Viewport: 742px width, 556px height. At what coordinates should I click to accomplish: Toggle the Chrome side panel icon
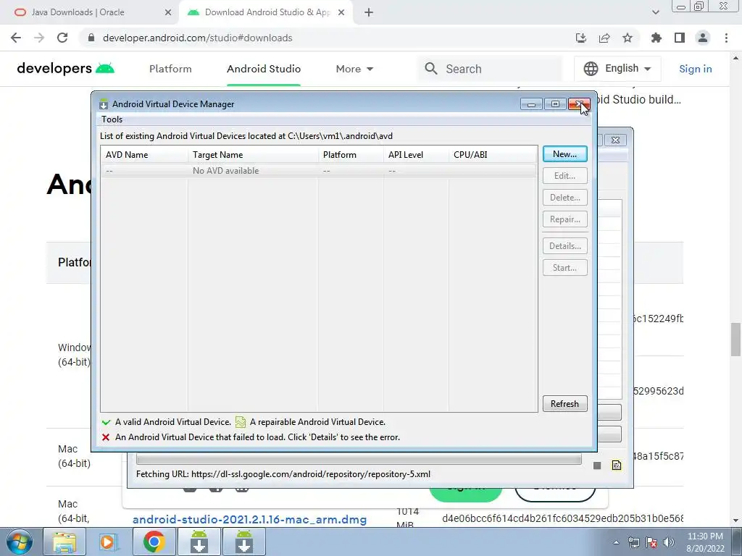680,38
